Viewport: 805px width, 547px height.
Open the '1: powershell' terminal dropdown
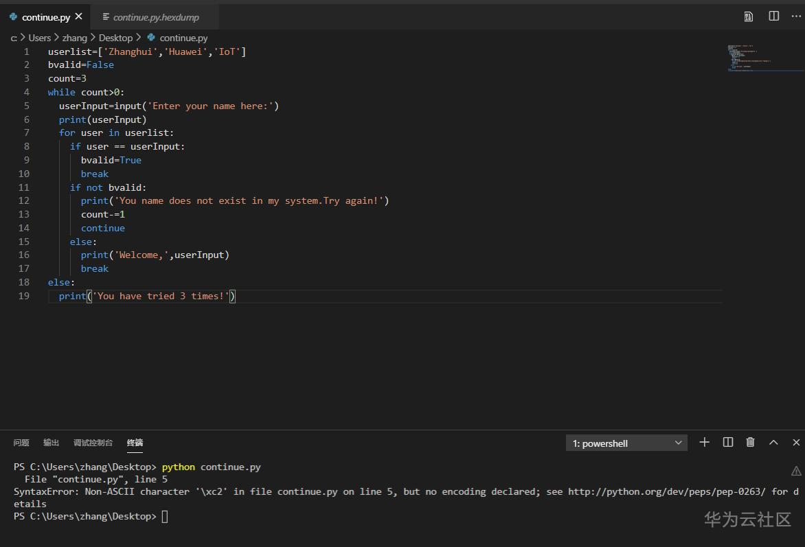tap(626, 443)
